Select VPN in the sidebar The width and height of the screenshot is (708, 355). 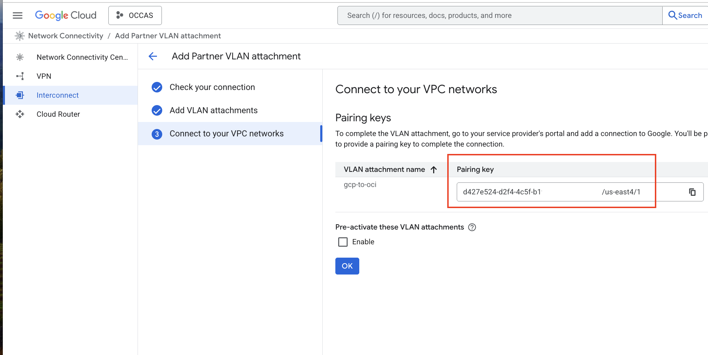[x=44, y=76]
